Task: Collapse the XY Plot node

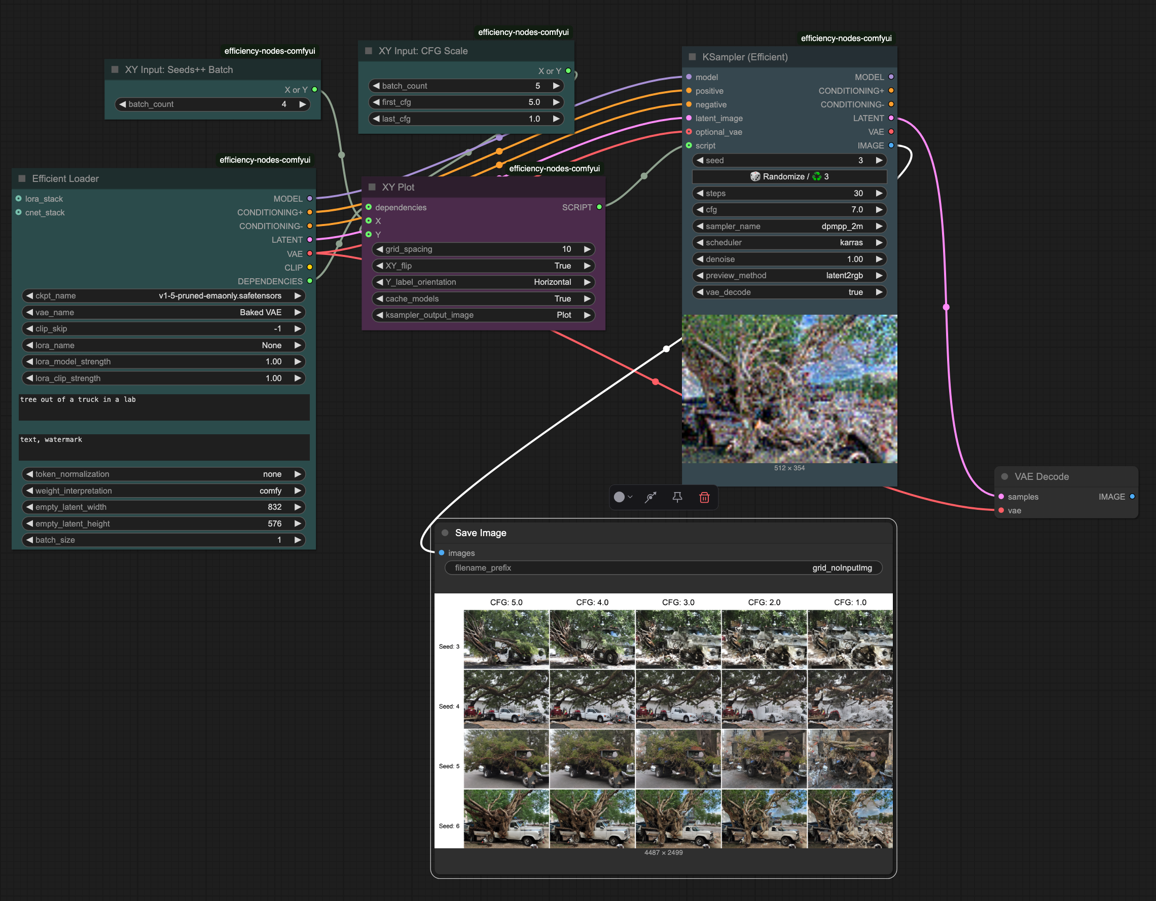Action: coord(372,187)
